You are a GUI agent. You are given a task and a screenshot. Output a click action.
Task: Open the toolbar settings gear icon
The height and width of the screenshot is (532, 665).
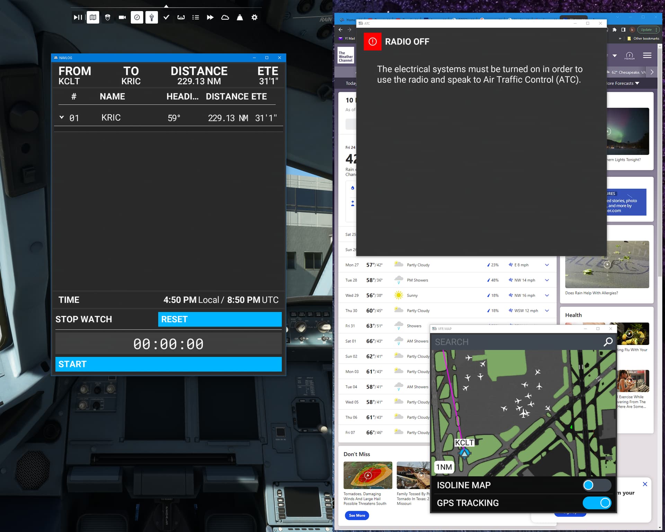(255, 17)
